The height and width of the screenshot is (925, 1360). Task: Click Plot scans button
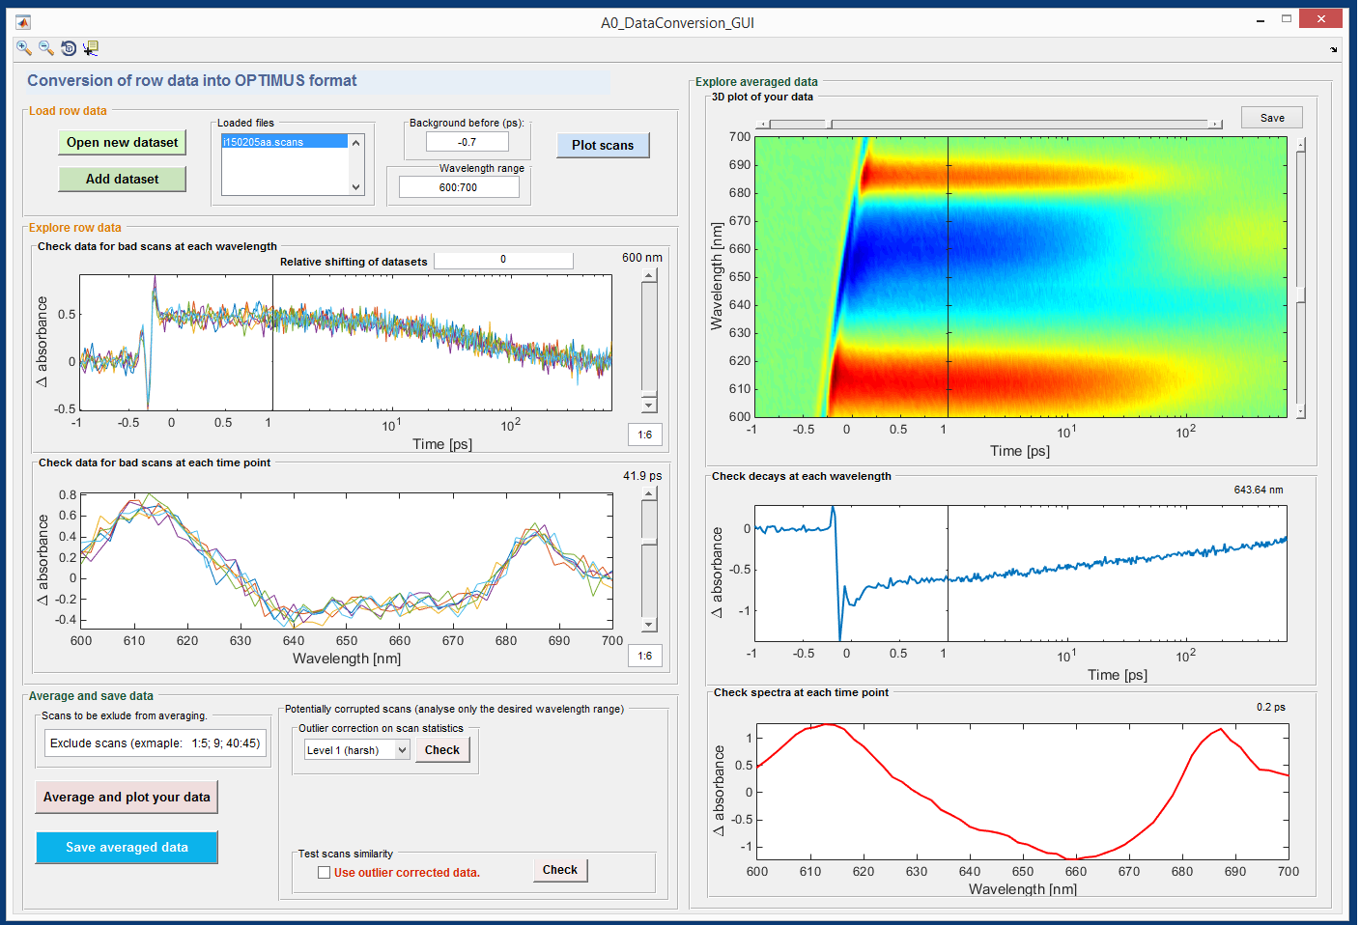pyautogui.click(x=603, y=145)
